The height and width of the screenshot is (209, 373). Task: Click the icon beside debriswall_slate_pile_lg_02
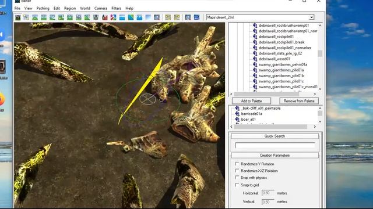point(255,53)
